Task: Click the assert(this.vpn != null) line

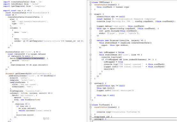Action: click(x=111, y=86)
